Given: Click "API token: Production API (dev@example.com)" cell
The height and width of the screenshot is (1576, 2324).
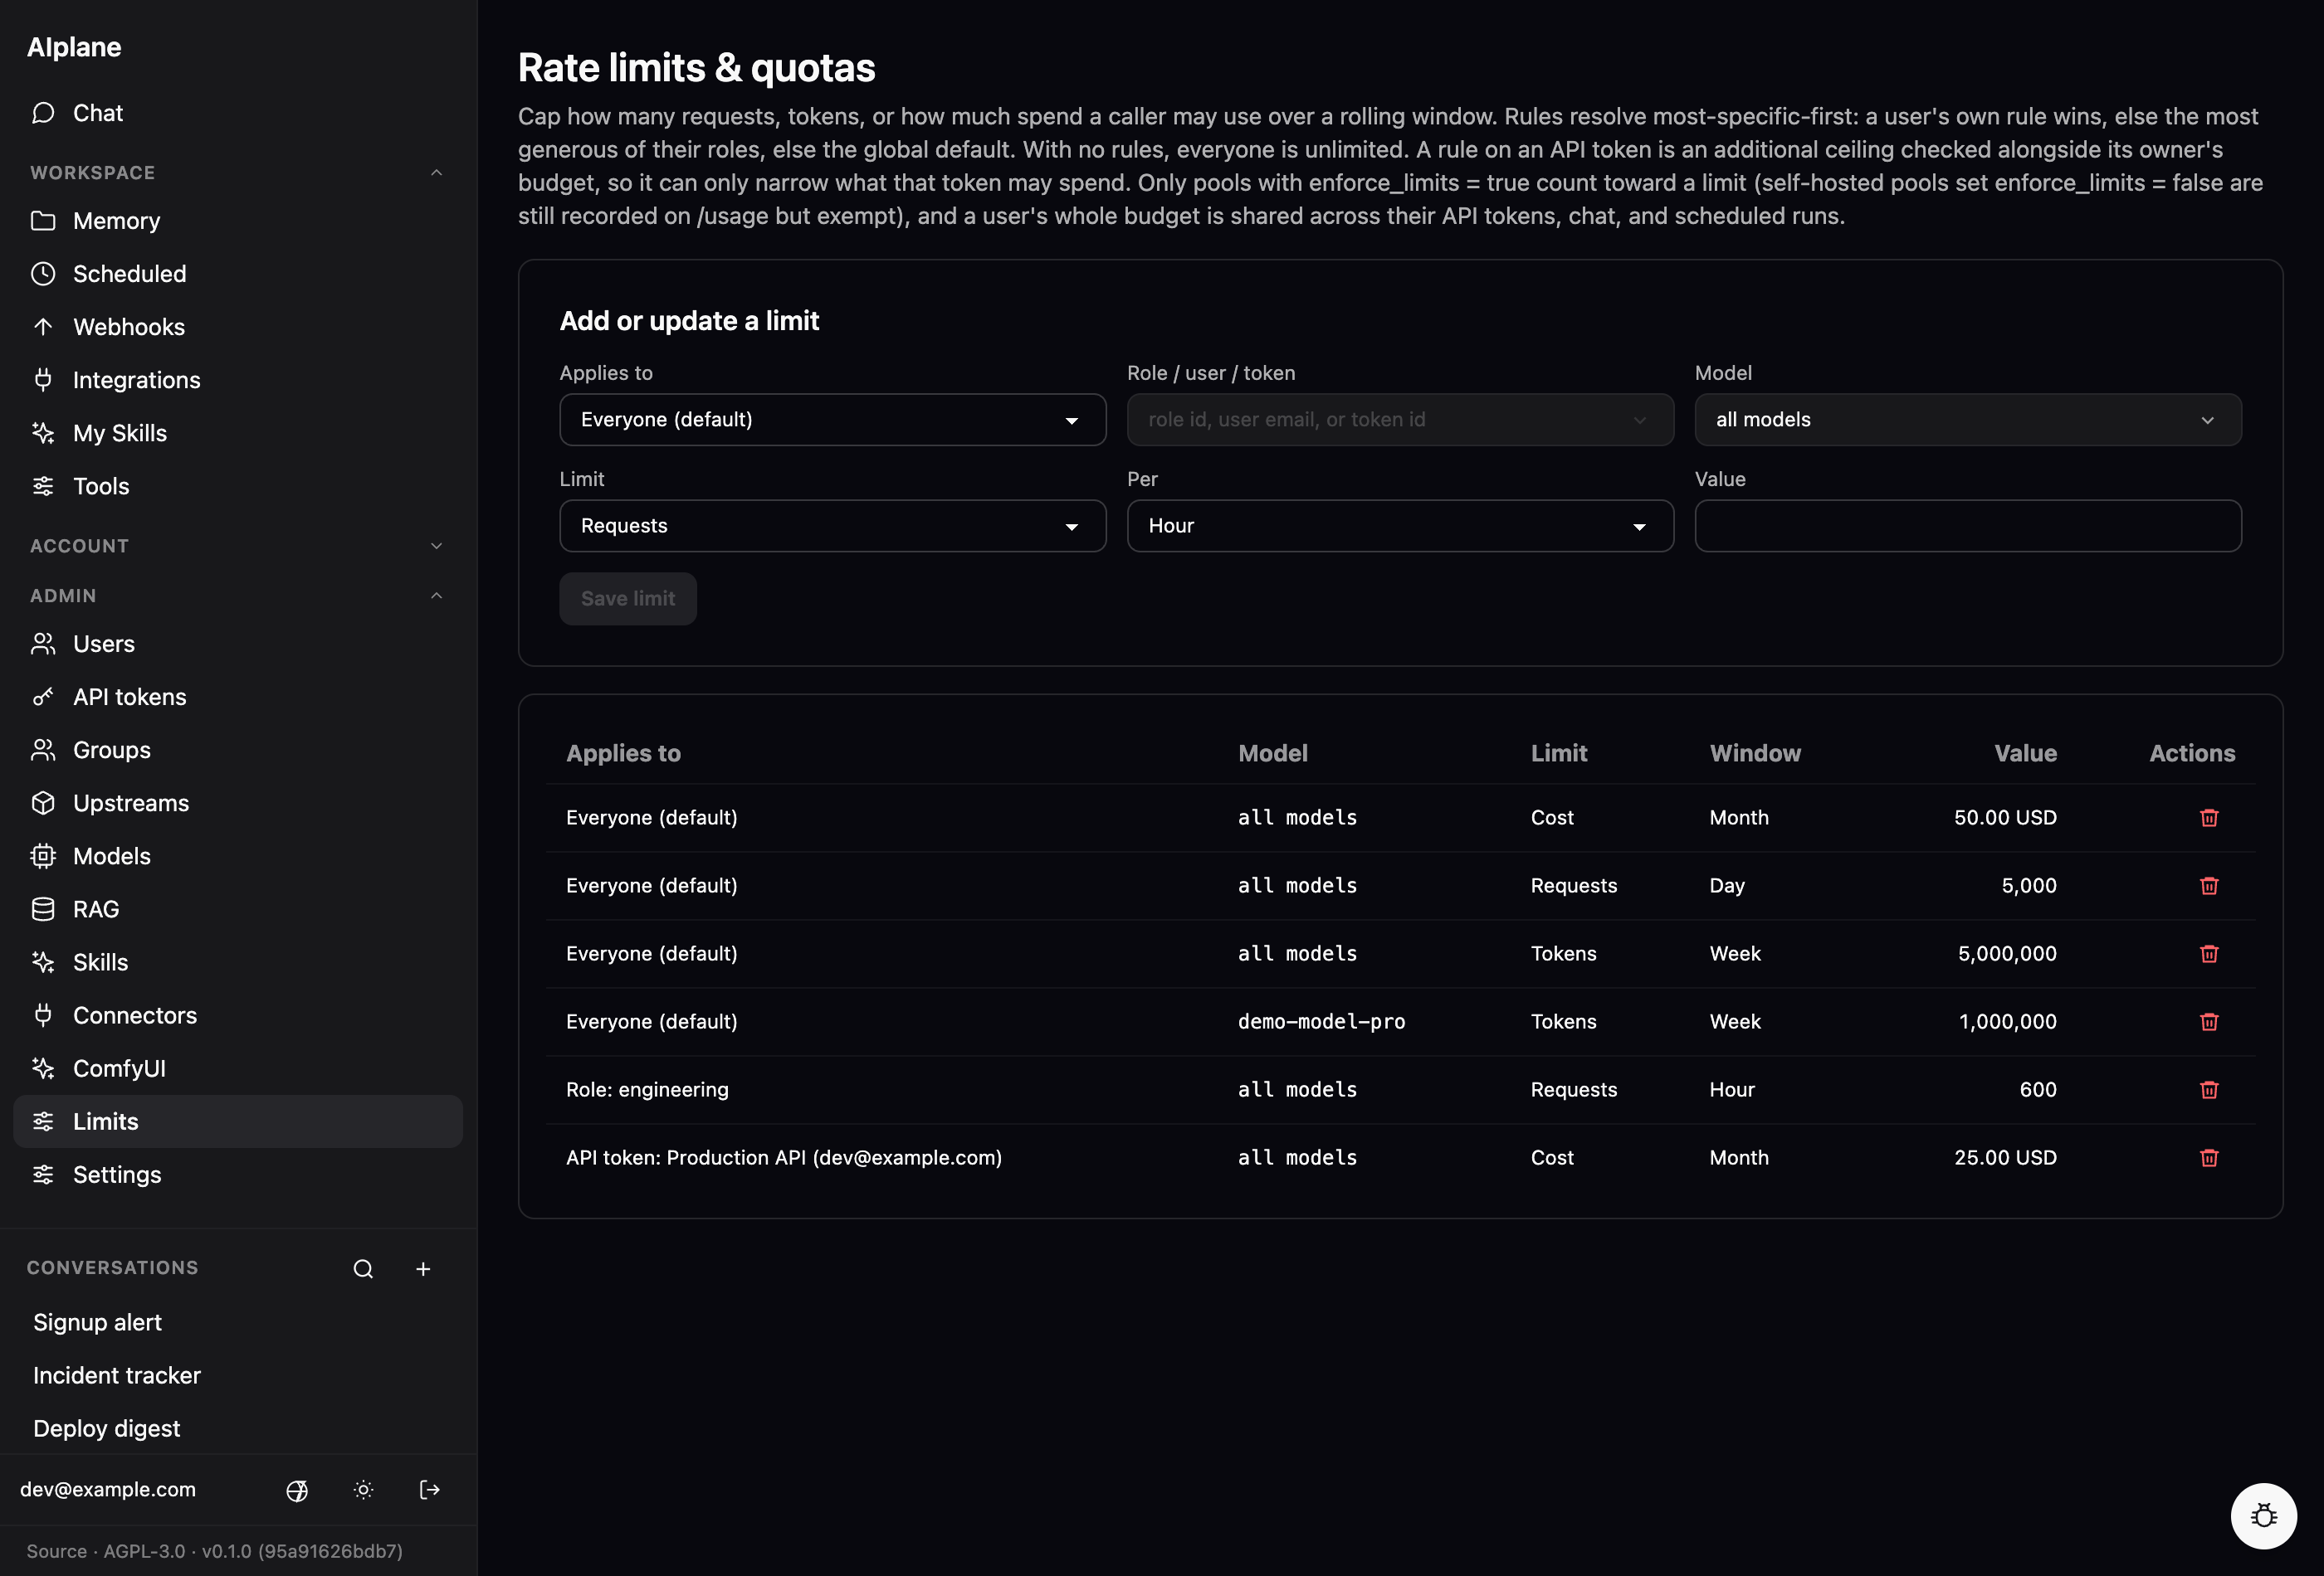Looking at the screenshot, I should tap(784, 1157).
